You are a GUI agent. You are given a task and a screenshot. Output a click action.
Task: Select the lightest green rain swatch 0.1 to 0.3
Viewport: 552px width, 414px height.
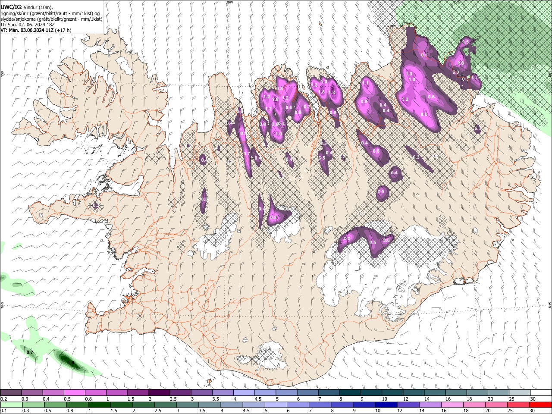coord(11,405)
